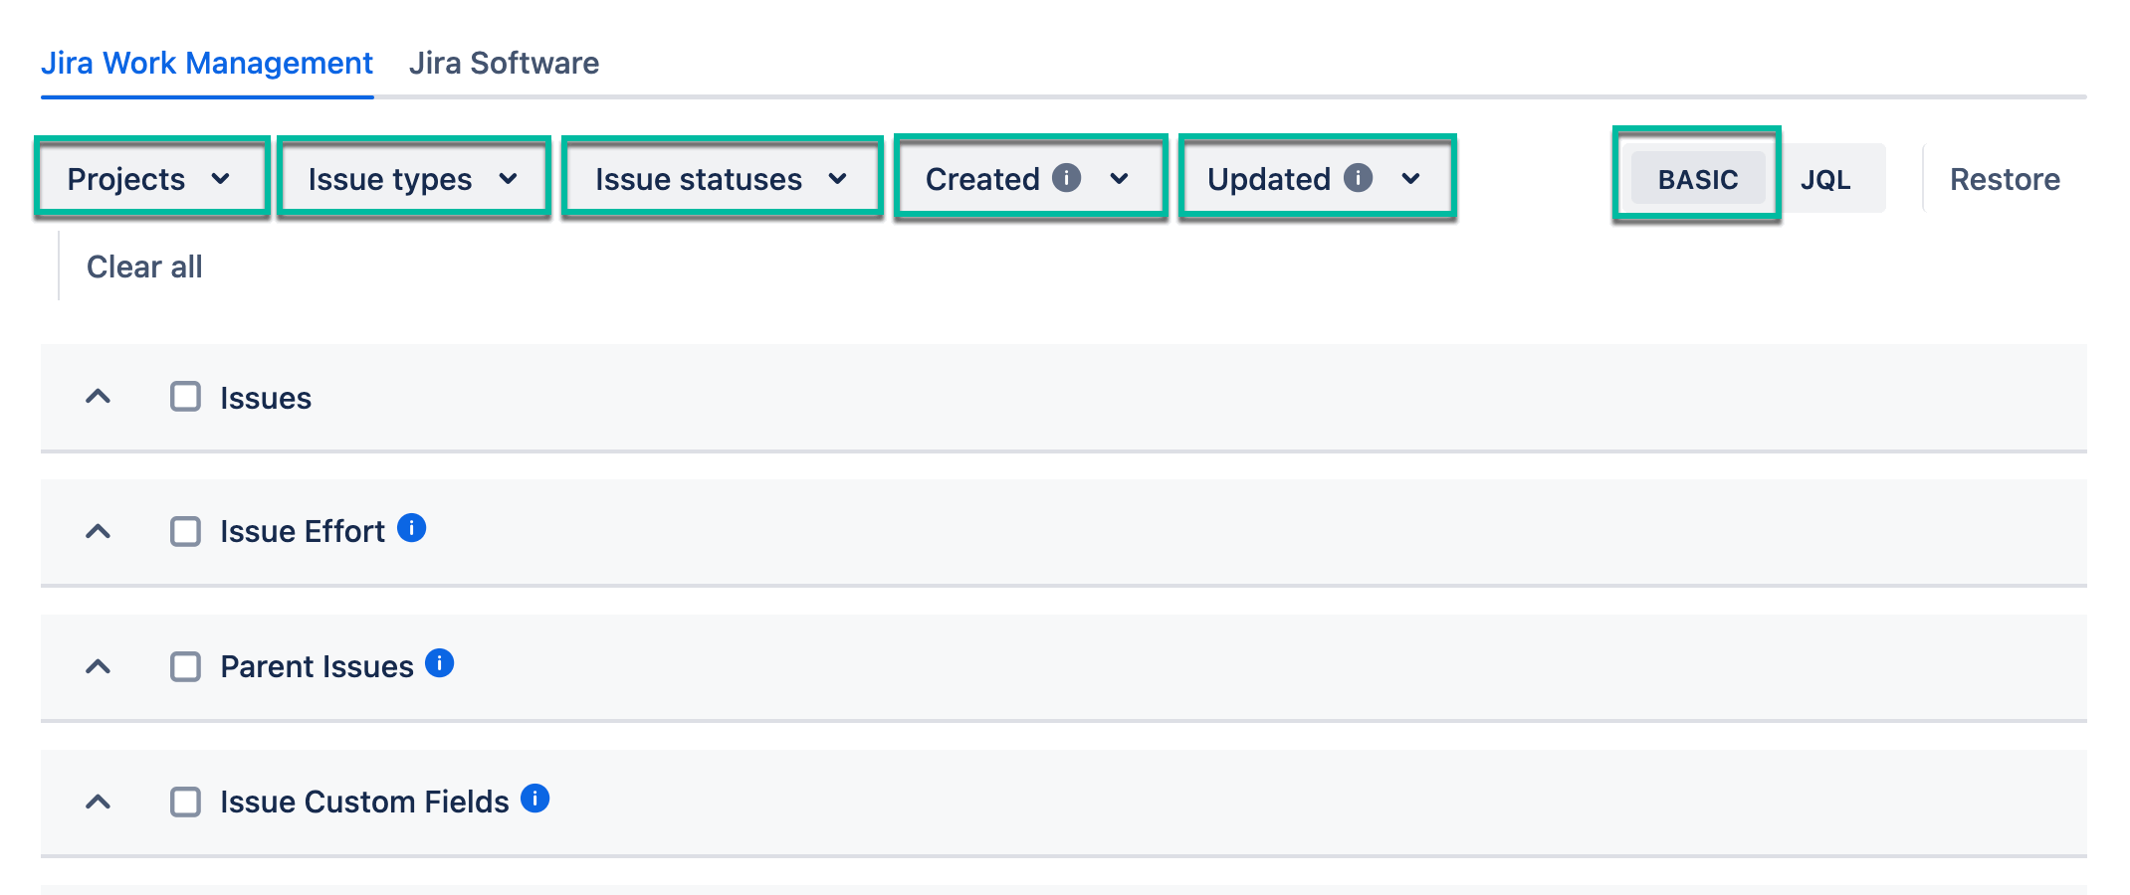Open the Projects filter dropdown
This screenshot has height=895, width=2130.
[150, 179]
